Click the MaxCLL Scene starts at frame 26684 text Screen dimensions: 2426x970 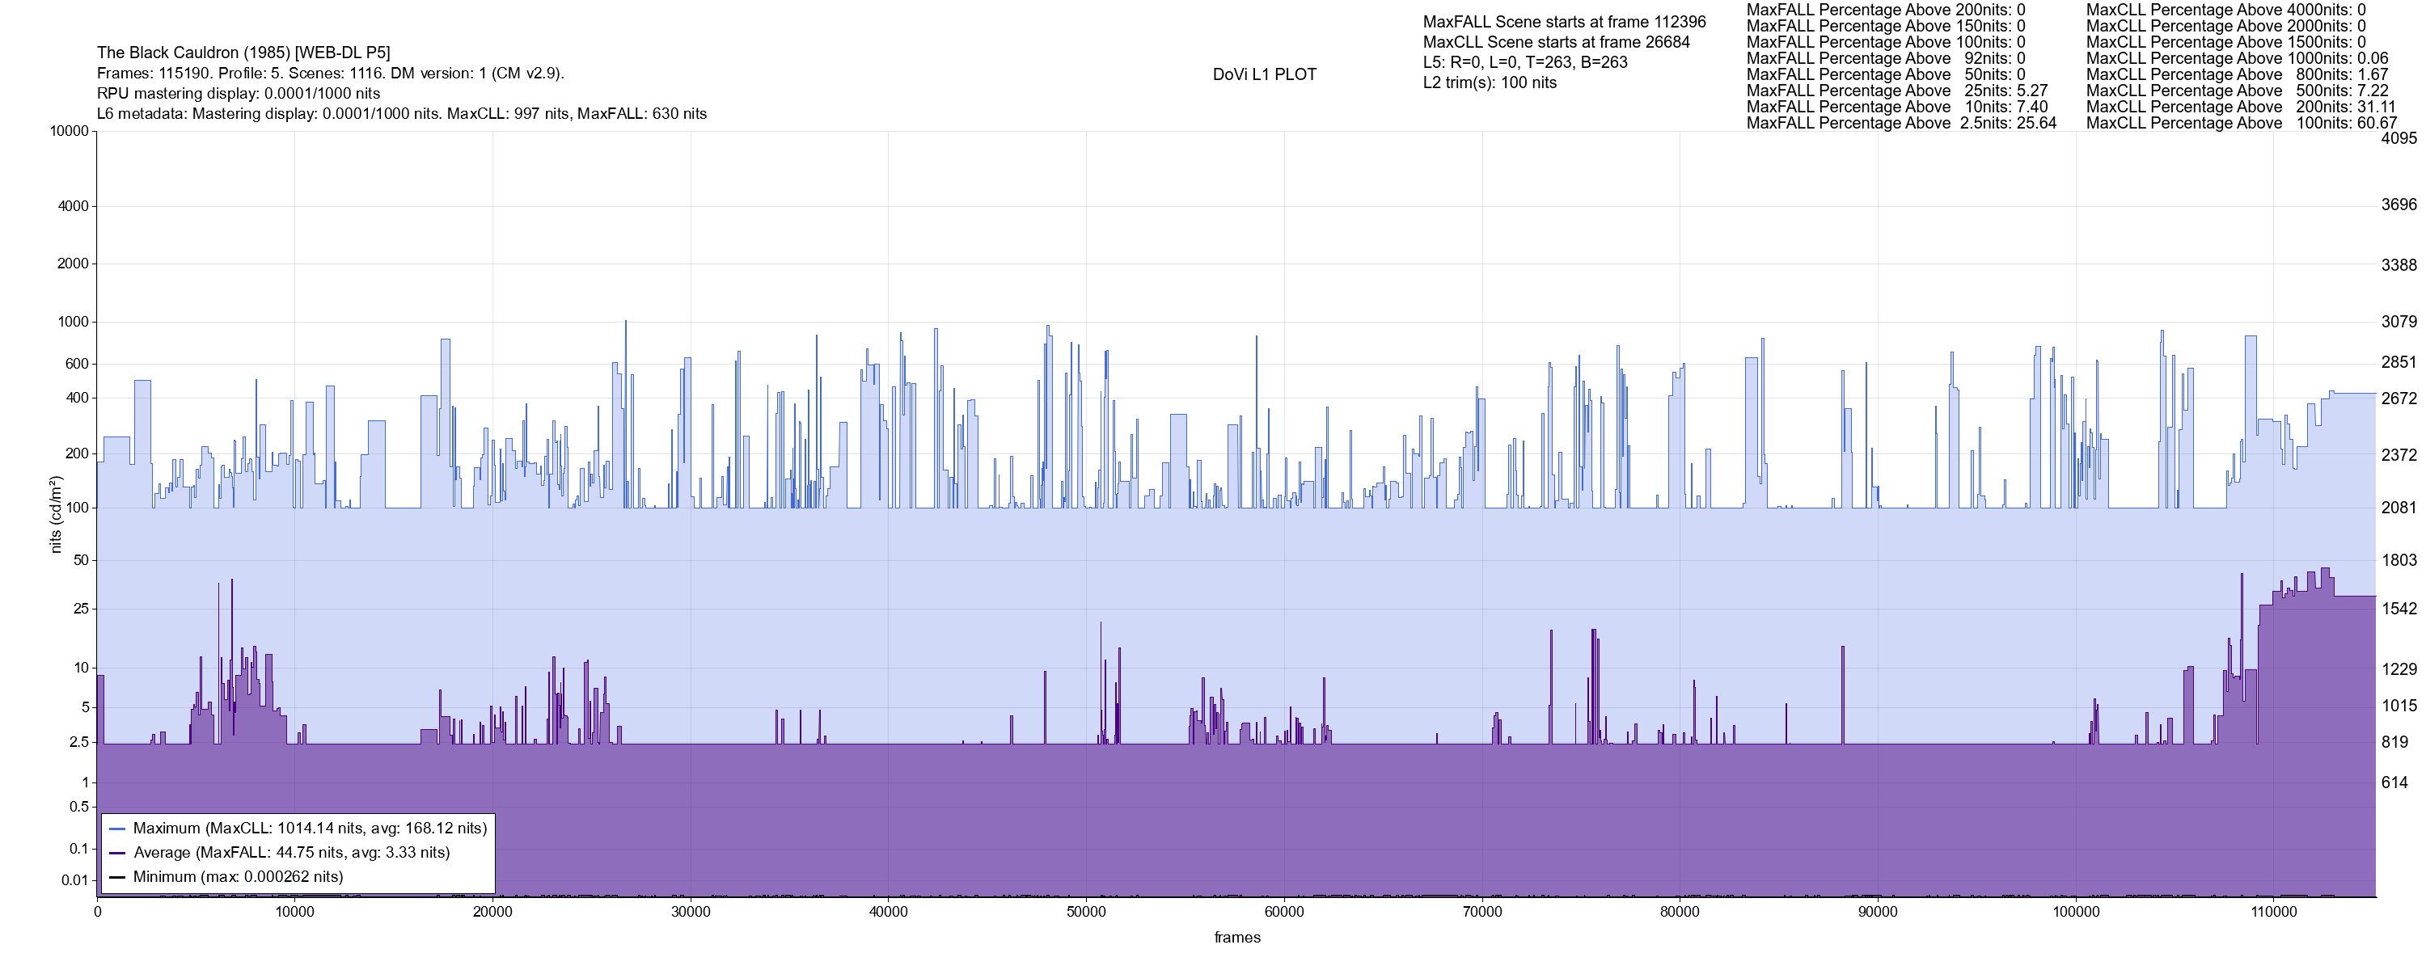tap(1556, 42)
